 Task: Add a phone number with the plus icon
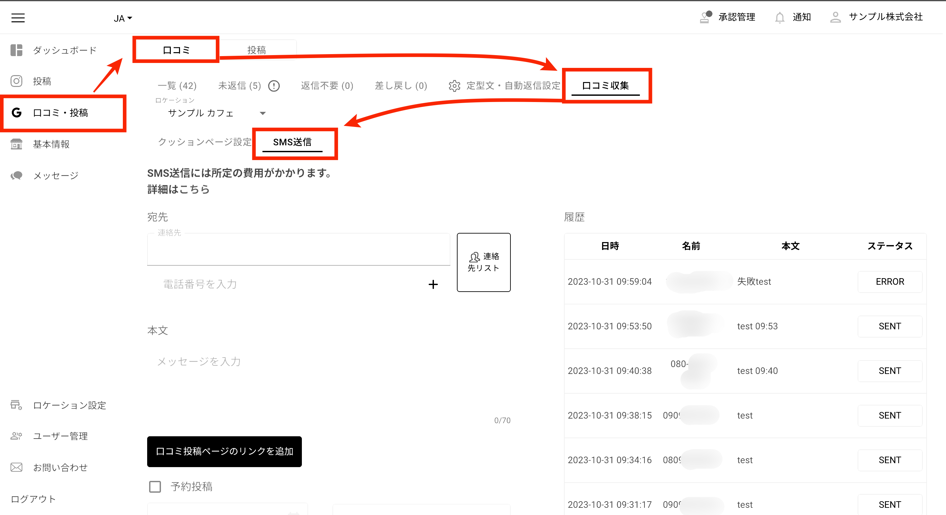(433, 284)
